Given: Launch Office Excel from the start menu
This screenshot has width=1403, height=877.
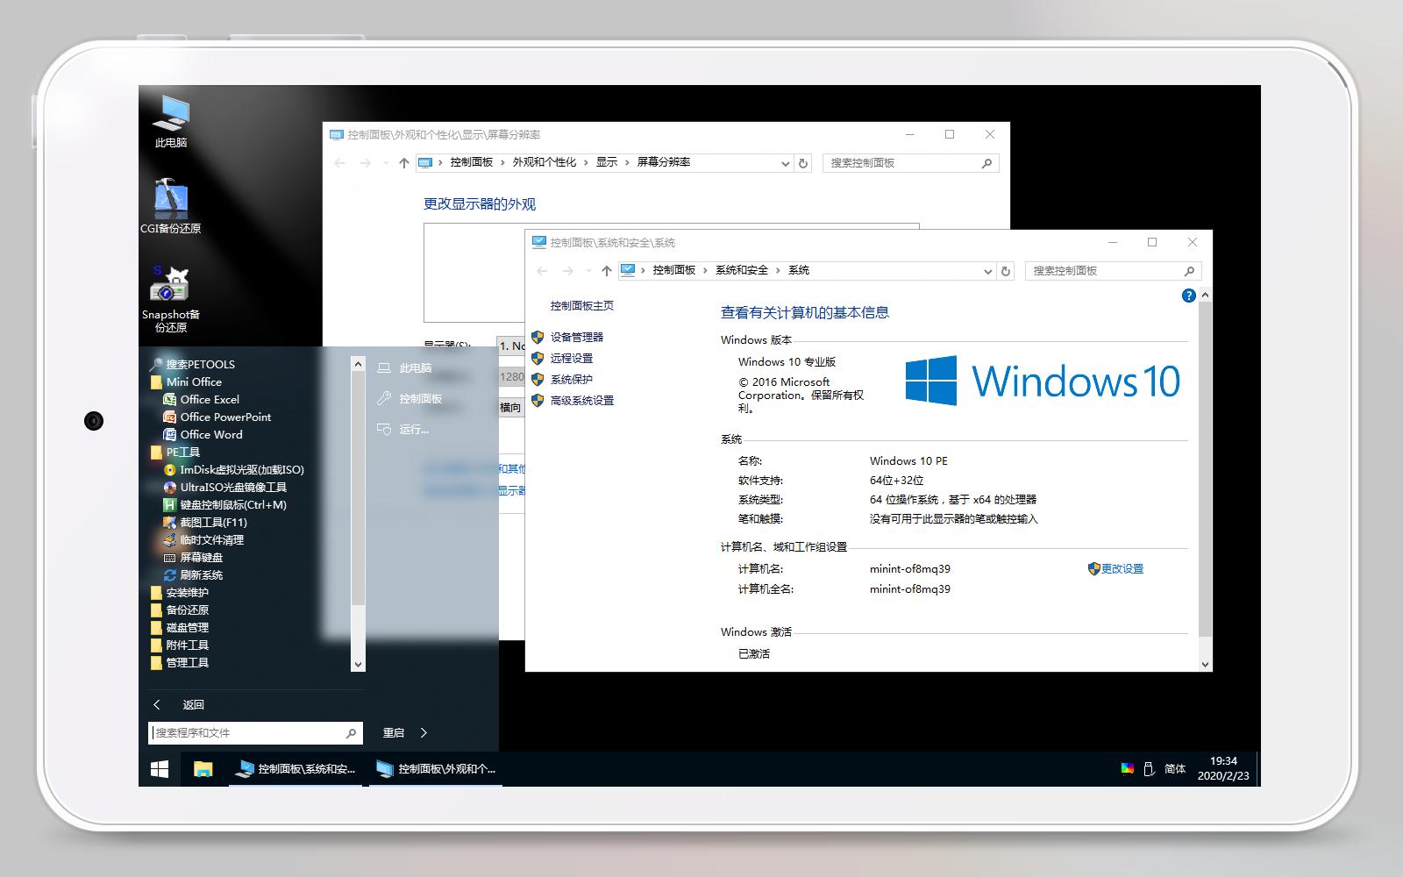Looking at the screenshot, I should click(209, 399).
